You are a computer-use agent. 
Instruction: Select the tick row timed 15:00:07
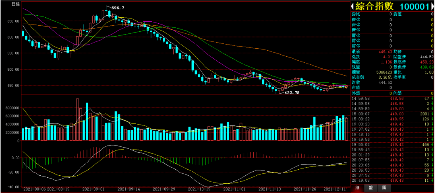[x=393, y=114]
